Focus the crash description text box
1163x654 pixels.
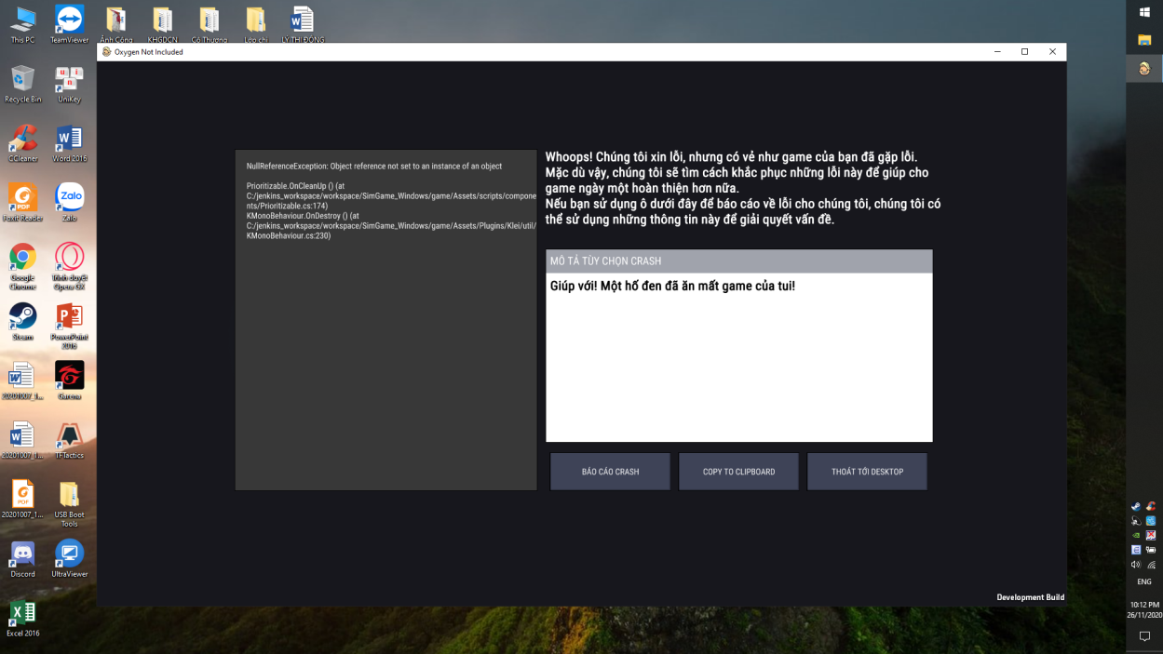739,357
